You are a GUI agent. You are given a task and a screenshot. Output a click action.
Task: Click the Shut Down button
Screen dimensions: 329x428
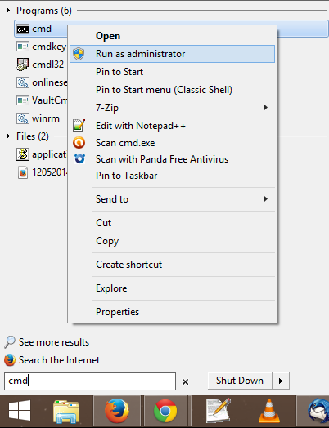pos(240,381)
